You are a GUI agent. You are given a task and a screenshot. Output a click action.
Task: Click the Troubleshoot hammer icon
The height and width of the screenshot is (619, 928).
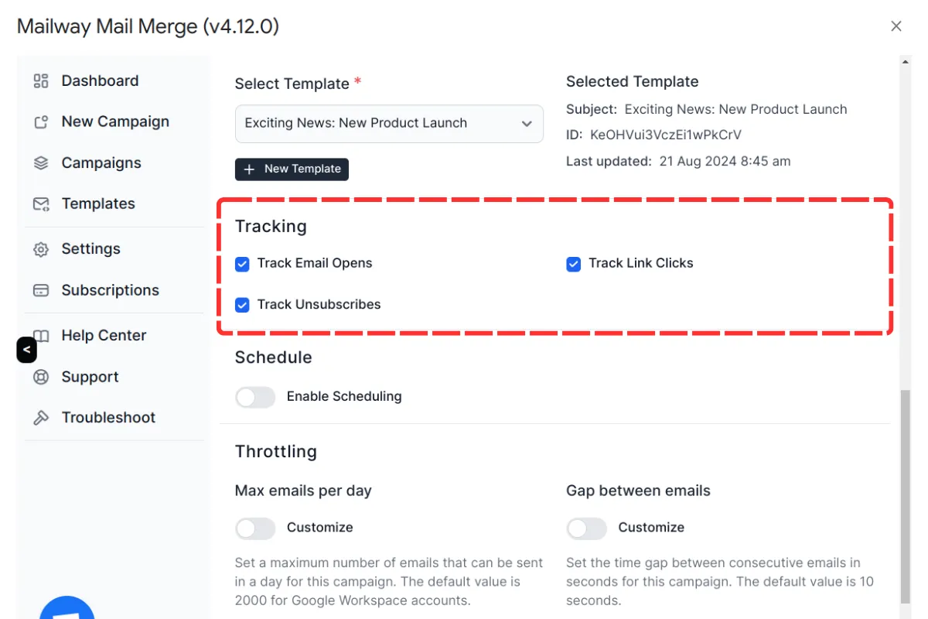[41, 418]
